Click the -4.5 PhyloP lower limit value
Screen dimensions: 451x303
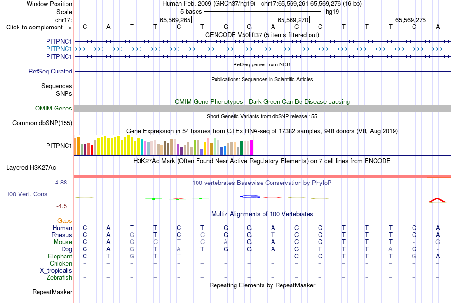pos(62,206)
